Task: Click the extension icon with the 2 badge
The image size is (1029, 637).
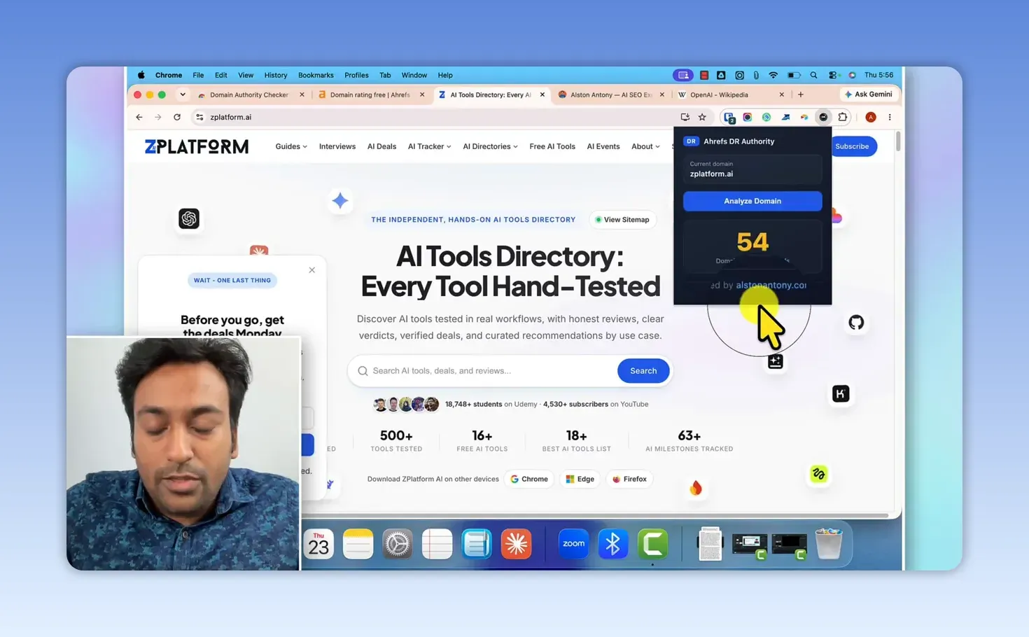Action: 729,118
